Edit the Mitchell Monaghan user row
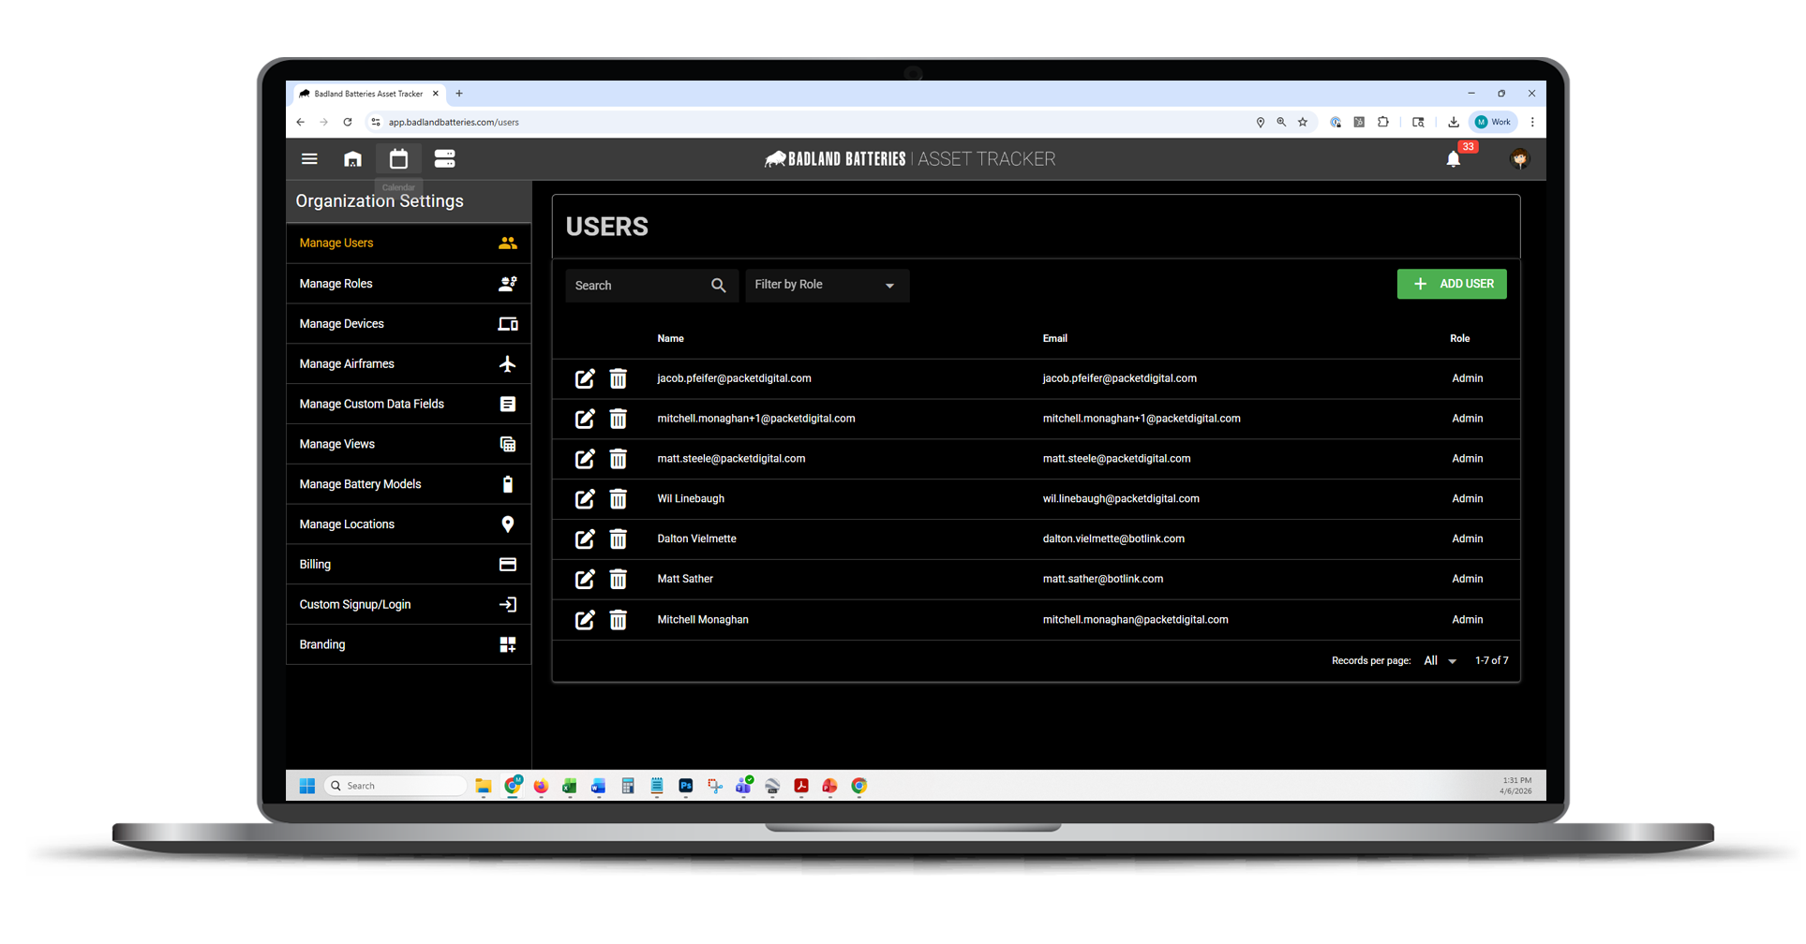 tap(585, 620)
